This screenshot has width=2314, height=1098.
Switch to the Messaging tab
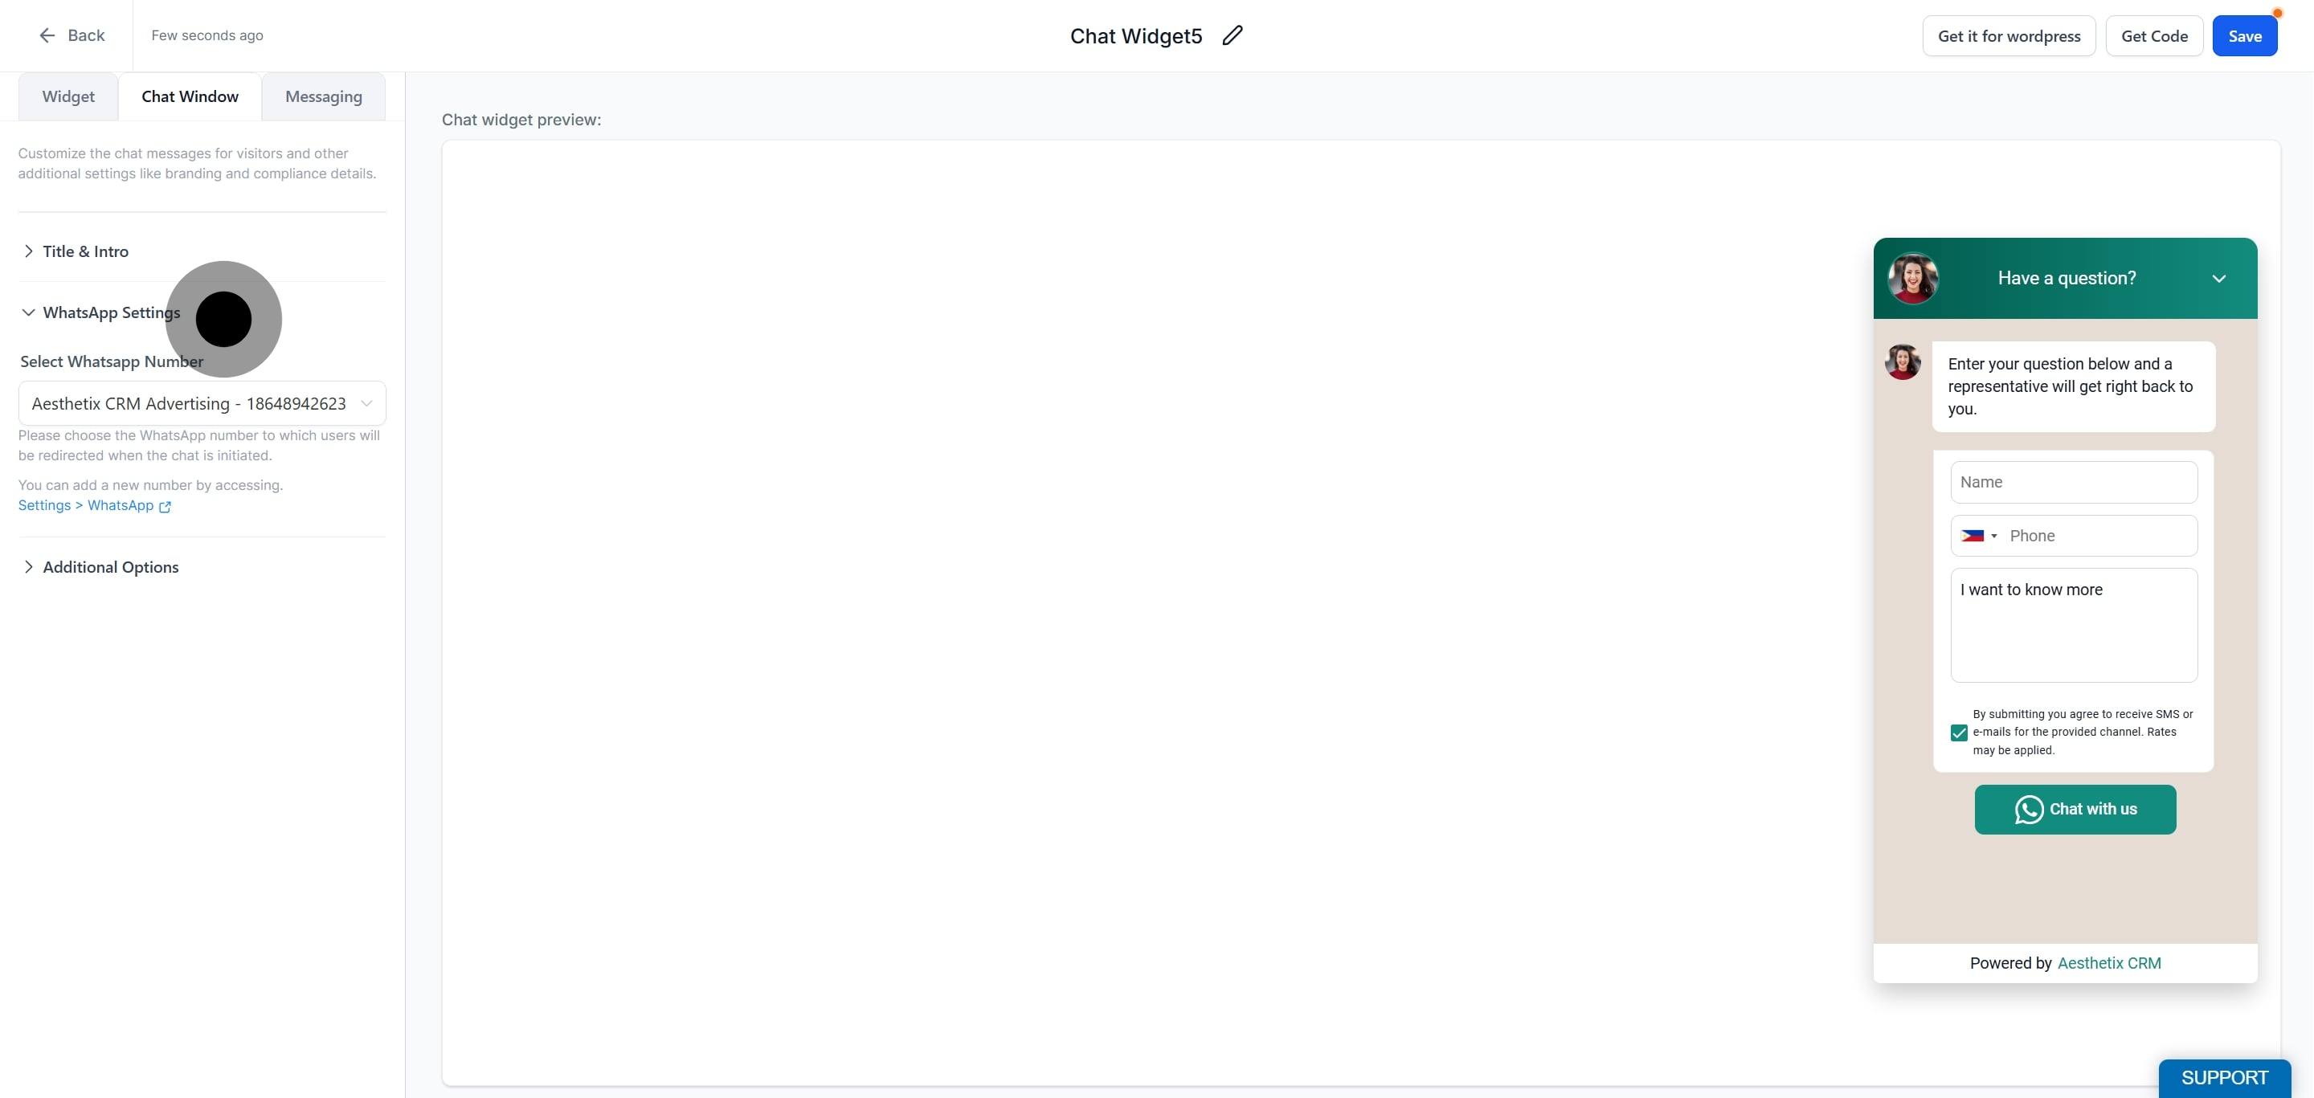pyautogui.click(x=323, y=96)
